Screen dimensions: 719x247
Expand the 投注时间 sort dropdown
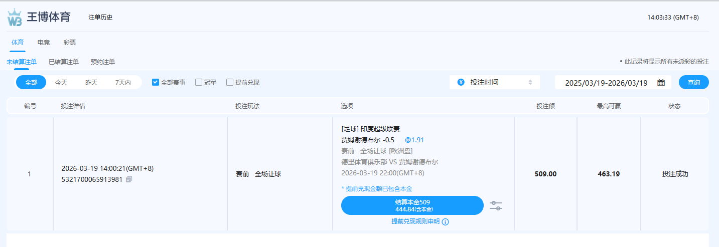[494, 82]
